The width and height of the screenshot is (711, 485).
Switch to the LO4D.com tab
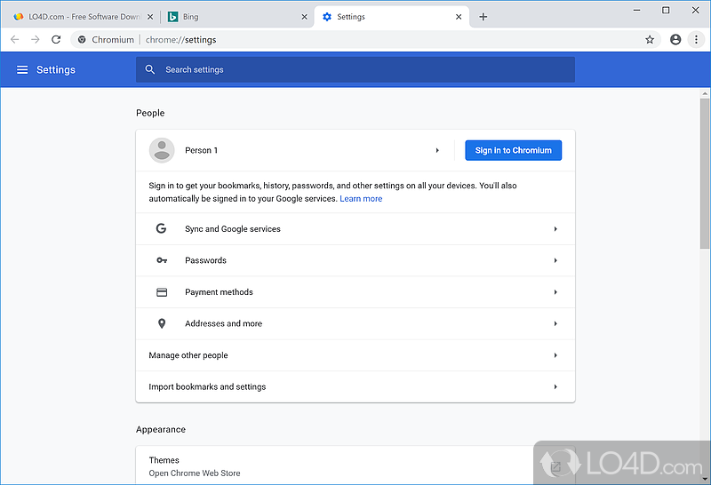[84, 17]
